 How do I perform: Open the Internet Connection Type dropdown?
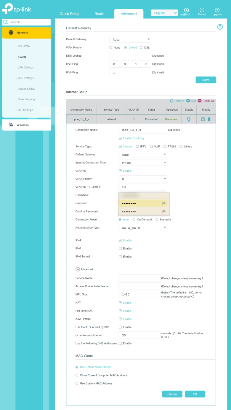(143, 163)
